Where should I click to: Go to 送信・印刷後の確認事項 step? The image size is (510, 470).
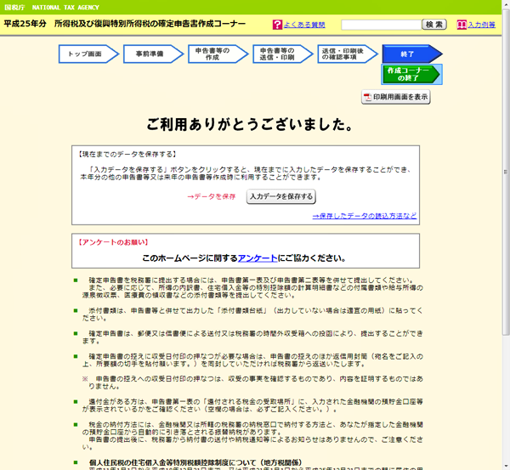pyautogui.click(x=348, y=54)
